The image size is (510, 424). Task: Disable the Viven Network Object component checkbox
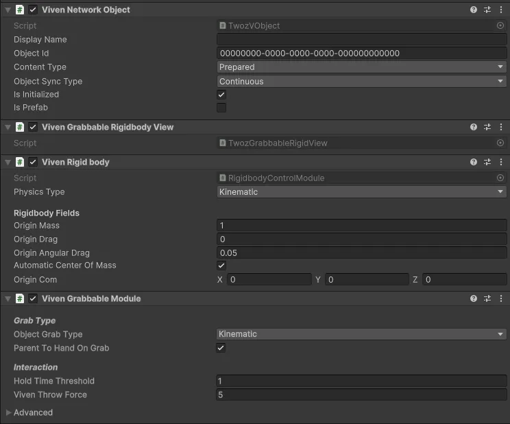33,10
